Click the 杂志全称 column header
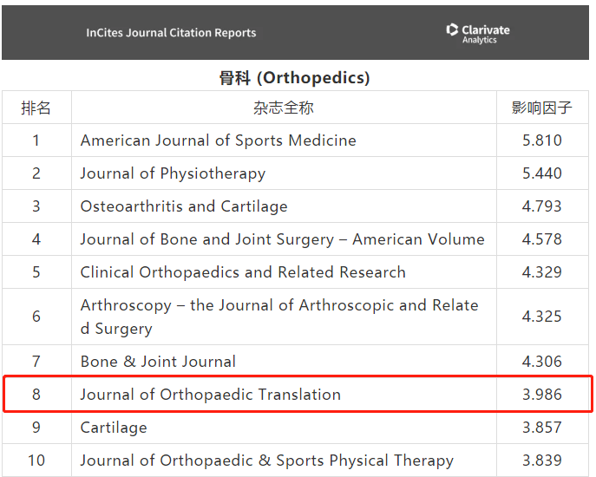This screenshot has height=477, width=596. pyautogui.click(x=284, y=108)
